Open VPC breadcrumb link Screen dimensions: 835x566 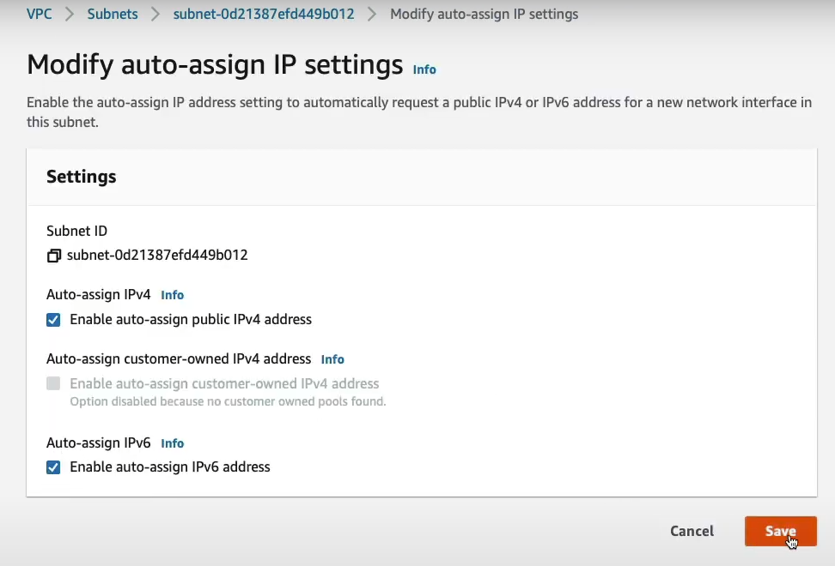pos(40,14)
